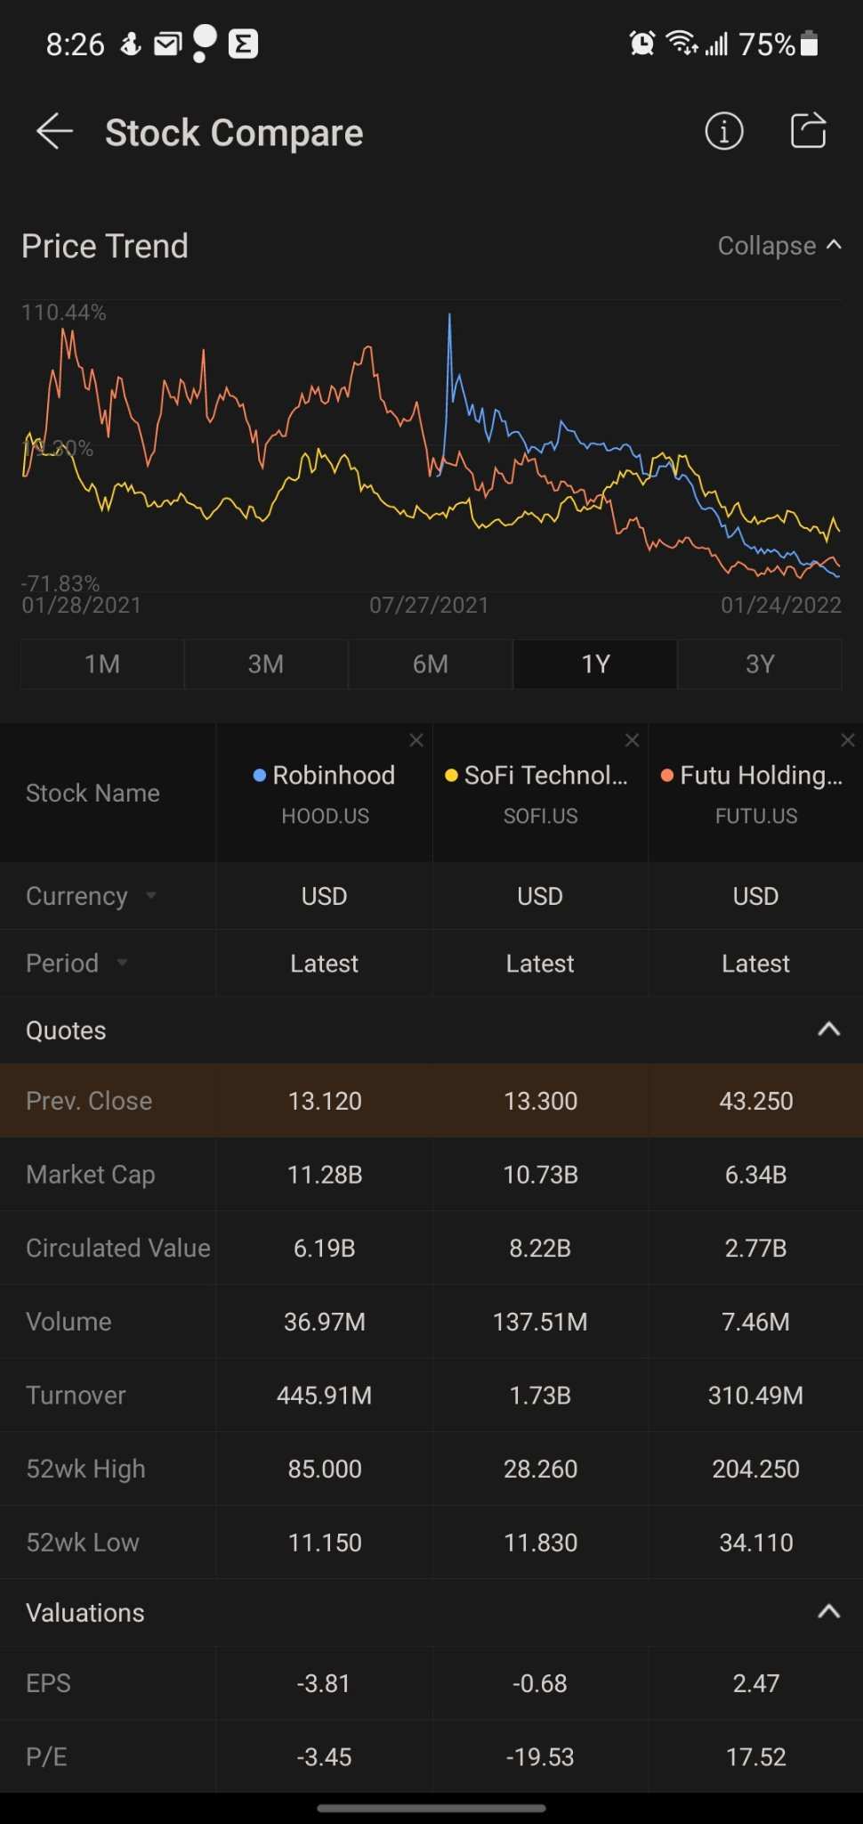Click the Prev. Close row label
Screen dimensions: 863x1824
click(89, 1101)
